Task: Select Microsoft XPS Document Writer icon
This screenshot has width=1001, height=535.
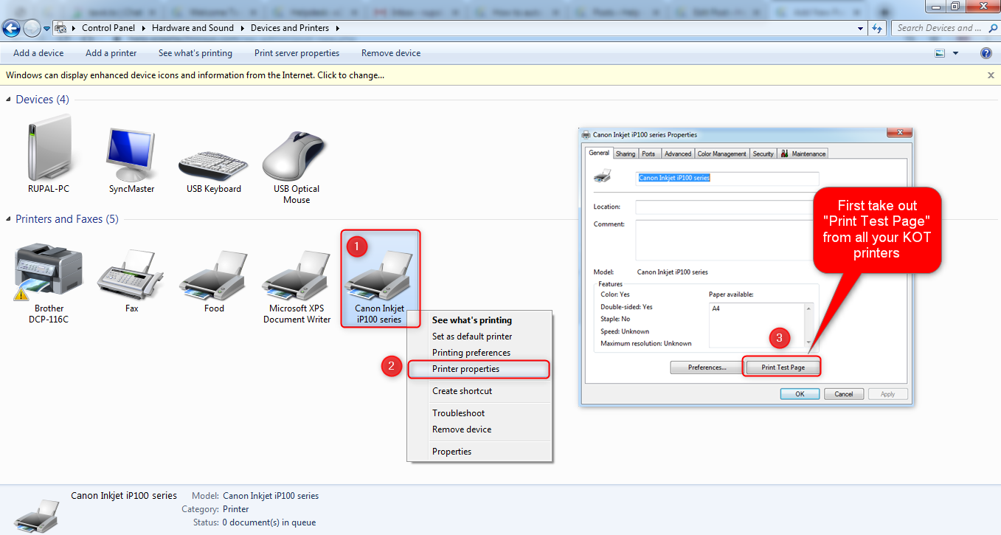Action: 297,274
